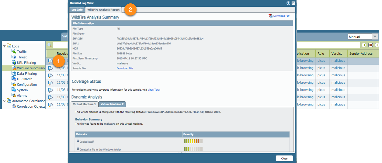Click the Data Filtering icon
The image size is (382, 163).
coord(14,74)
